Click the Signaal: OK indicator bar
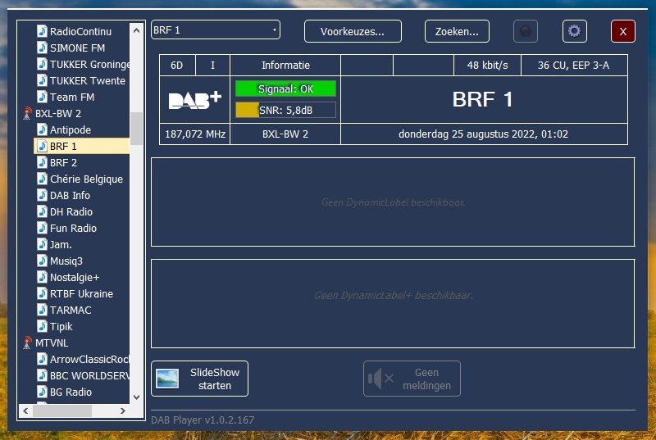 pyautogui.click(x=285, y=89)
